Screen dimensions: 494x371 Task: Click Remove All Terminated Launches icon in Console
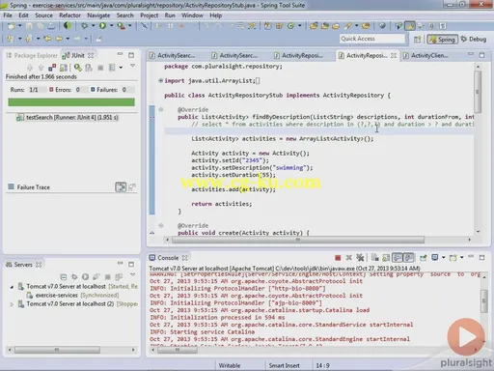pos(360,258)
